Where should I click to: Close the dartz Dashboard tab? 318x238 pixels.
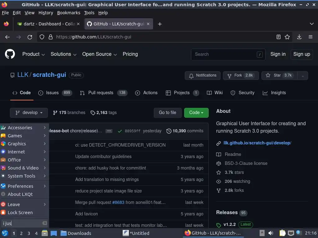click(x=78, y=24)
